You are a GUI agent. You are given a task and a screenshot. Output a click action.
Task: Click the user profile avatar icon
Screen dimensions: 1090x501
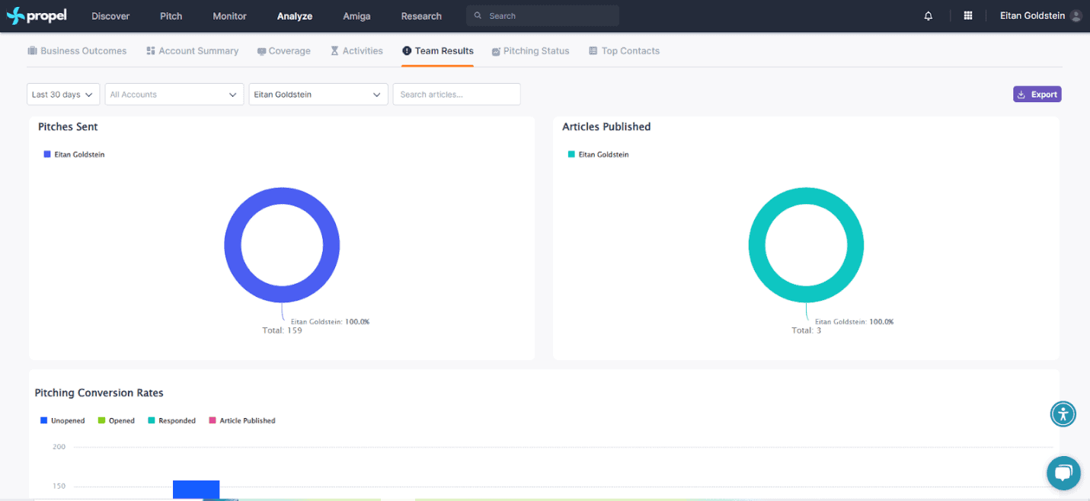pyautogui.click(x=1076, y=16)
